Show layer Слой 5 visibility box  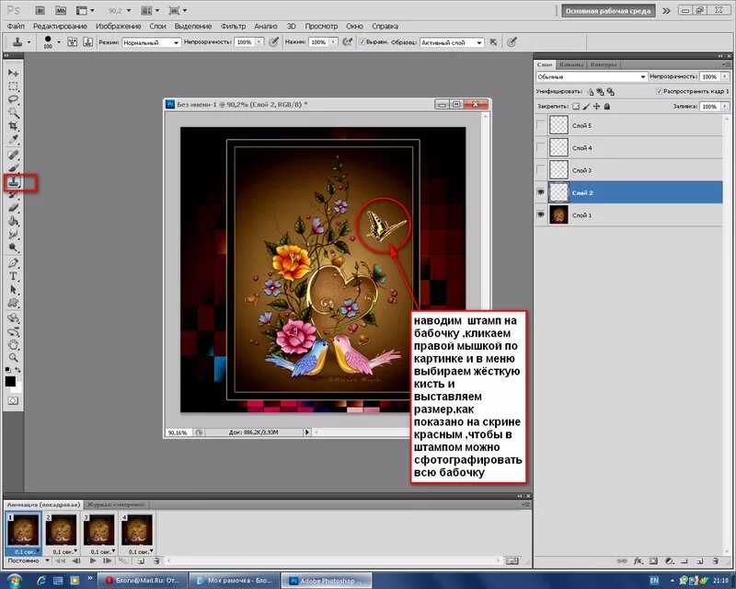(x=541, y=125)
